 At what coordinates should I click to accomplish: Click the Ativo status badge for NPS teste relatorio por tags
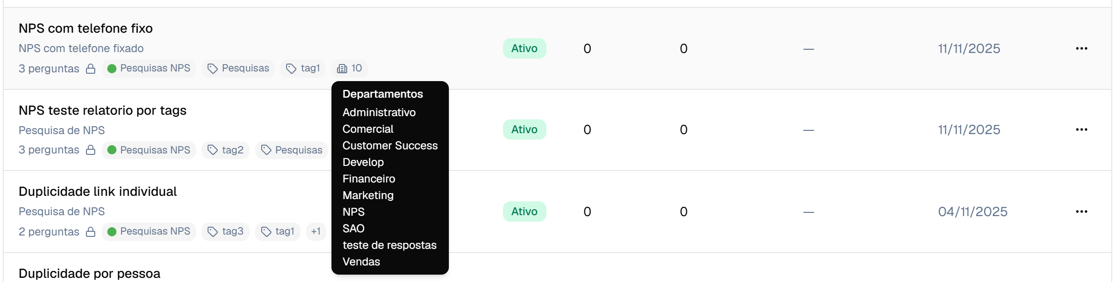tap(525, 129)
